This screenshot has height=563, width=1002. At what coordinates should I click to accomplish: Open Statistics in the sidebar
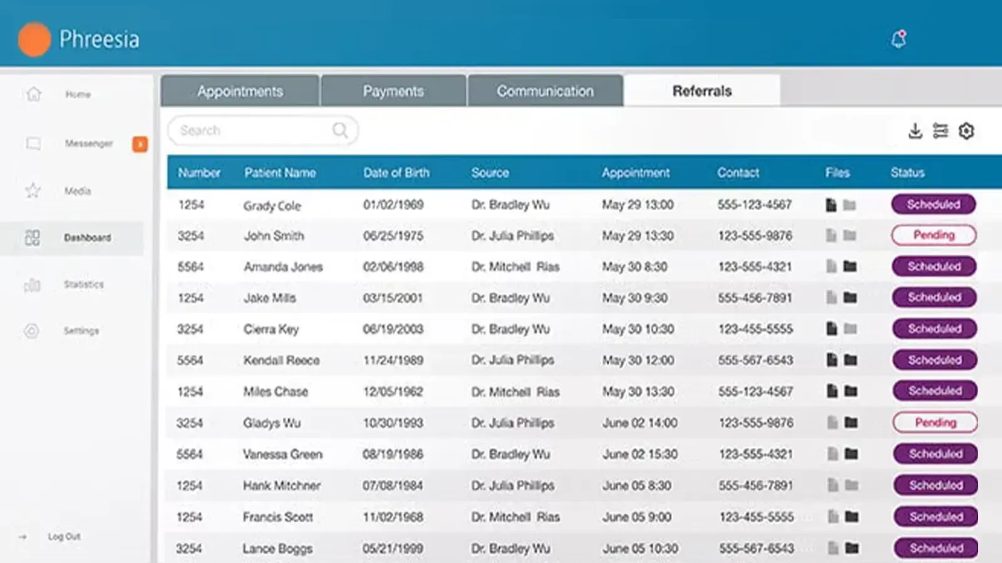84,284
